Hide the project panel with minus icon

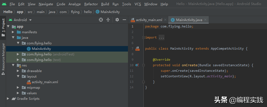point(124,20)
